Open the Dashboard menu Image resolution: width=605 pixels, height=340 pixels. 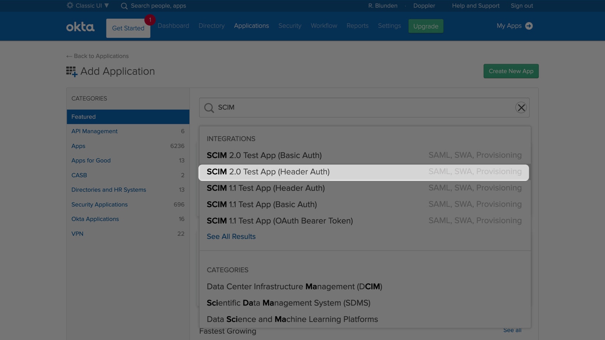pos(173,26)
